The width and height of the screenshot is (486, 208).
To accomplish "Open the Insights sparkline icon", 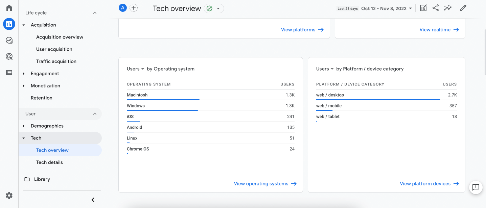I will [448, 8].
